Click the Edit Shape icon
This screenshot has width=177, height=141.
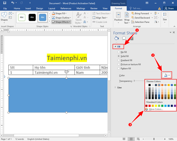(x=10, y=13)
